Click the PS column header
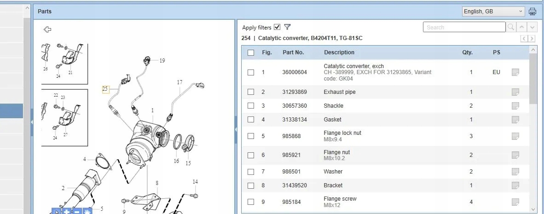Viewport: 544px width, 214px height. (497, 52)
